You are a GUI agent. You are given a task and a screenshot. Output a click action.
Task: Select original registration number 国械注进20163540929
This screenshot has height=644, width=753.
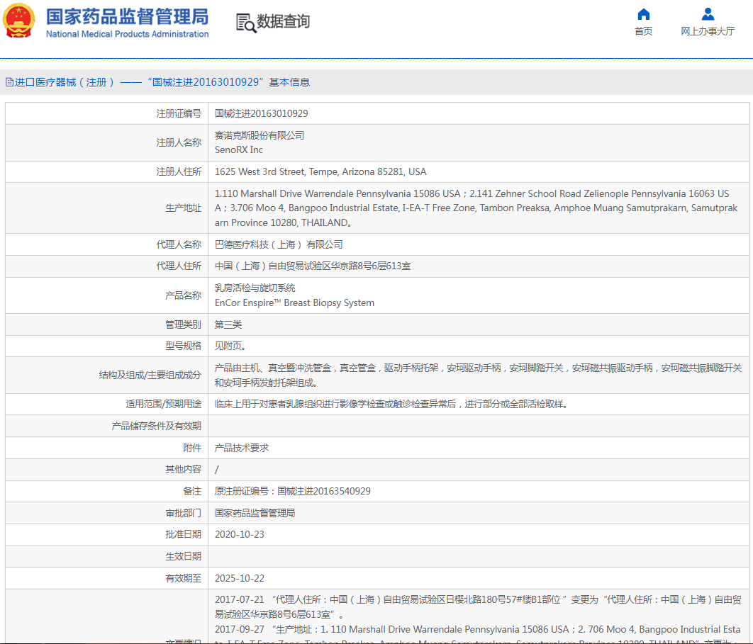tap(323, 492)
